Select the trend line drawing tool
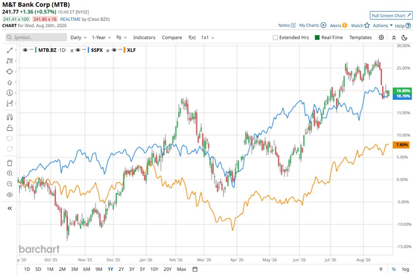 point(10,50)
